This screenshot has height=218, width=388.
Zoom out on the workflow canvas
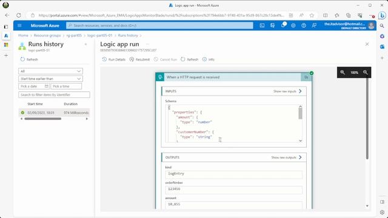click(366, 73)
